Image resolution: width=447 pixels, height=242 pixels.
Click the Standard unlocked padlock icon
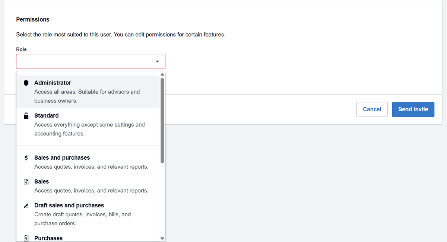[x=26, y=115]
